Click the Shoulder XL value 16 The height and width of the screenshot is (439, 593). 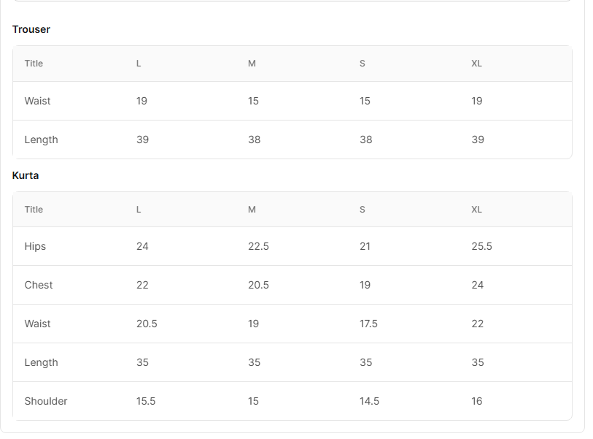(476, 401)
